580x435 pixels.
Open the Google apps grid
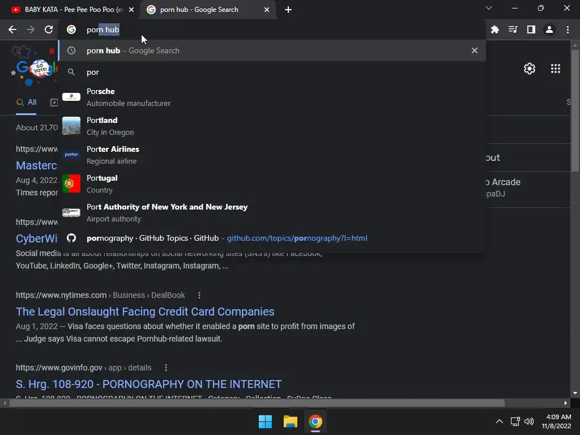[x=555, y=69]
